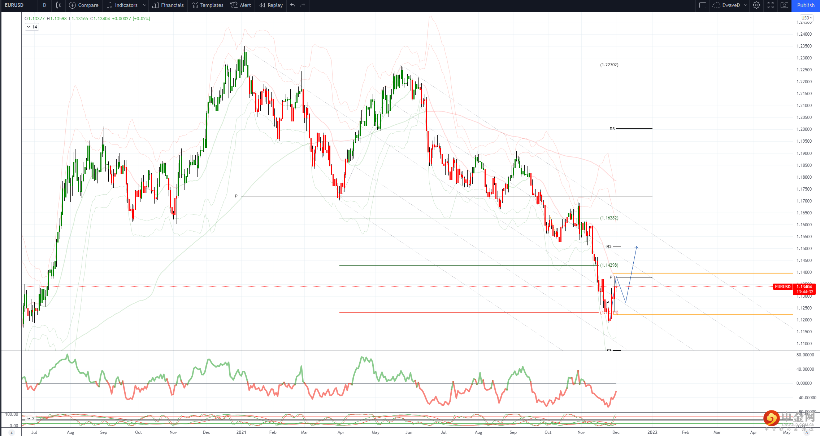Take a chart snapshot with camera icon
The height and width of the screenshot is (436, 820).
point(784,5)
